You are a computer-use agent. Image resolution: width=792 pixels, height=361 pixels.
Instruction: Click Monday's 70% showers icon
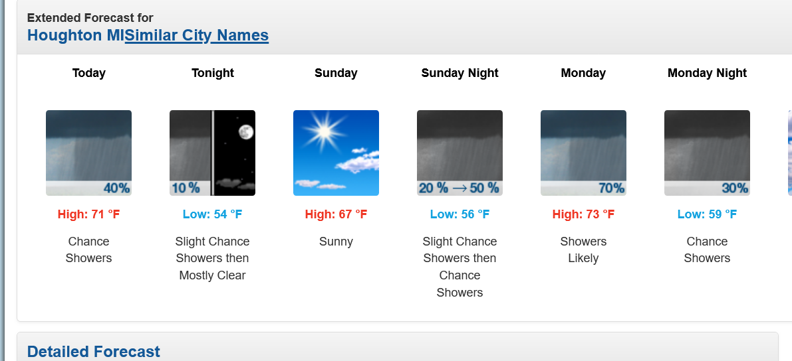tap(583, 153)
